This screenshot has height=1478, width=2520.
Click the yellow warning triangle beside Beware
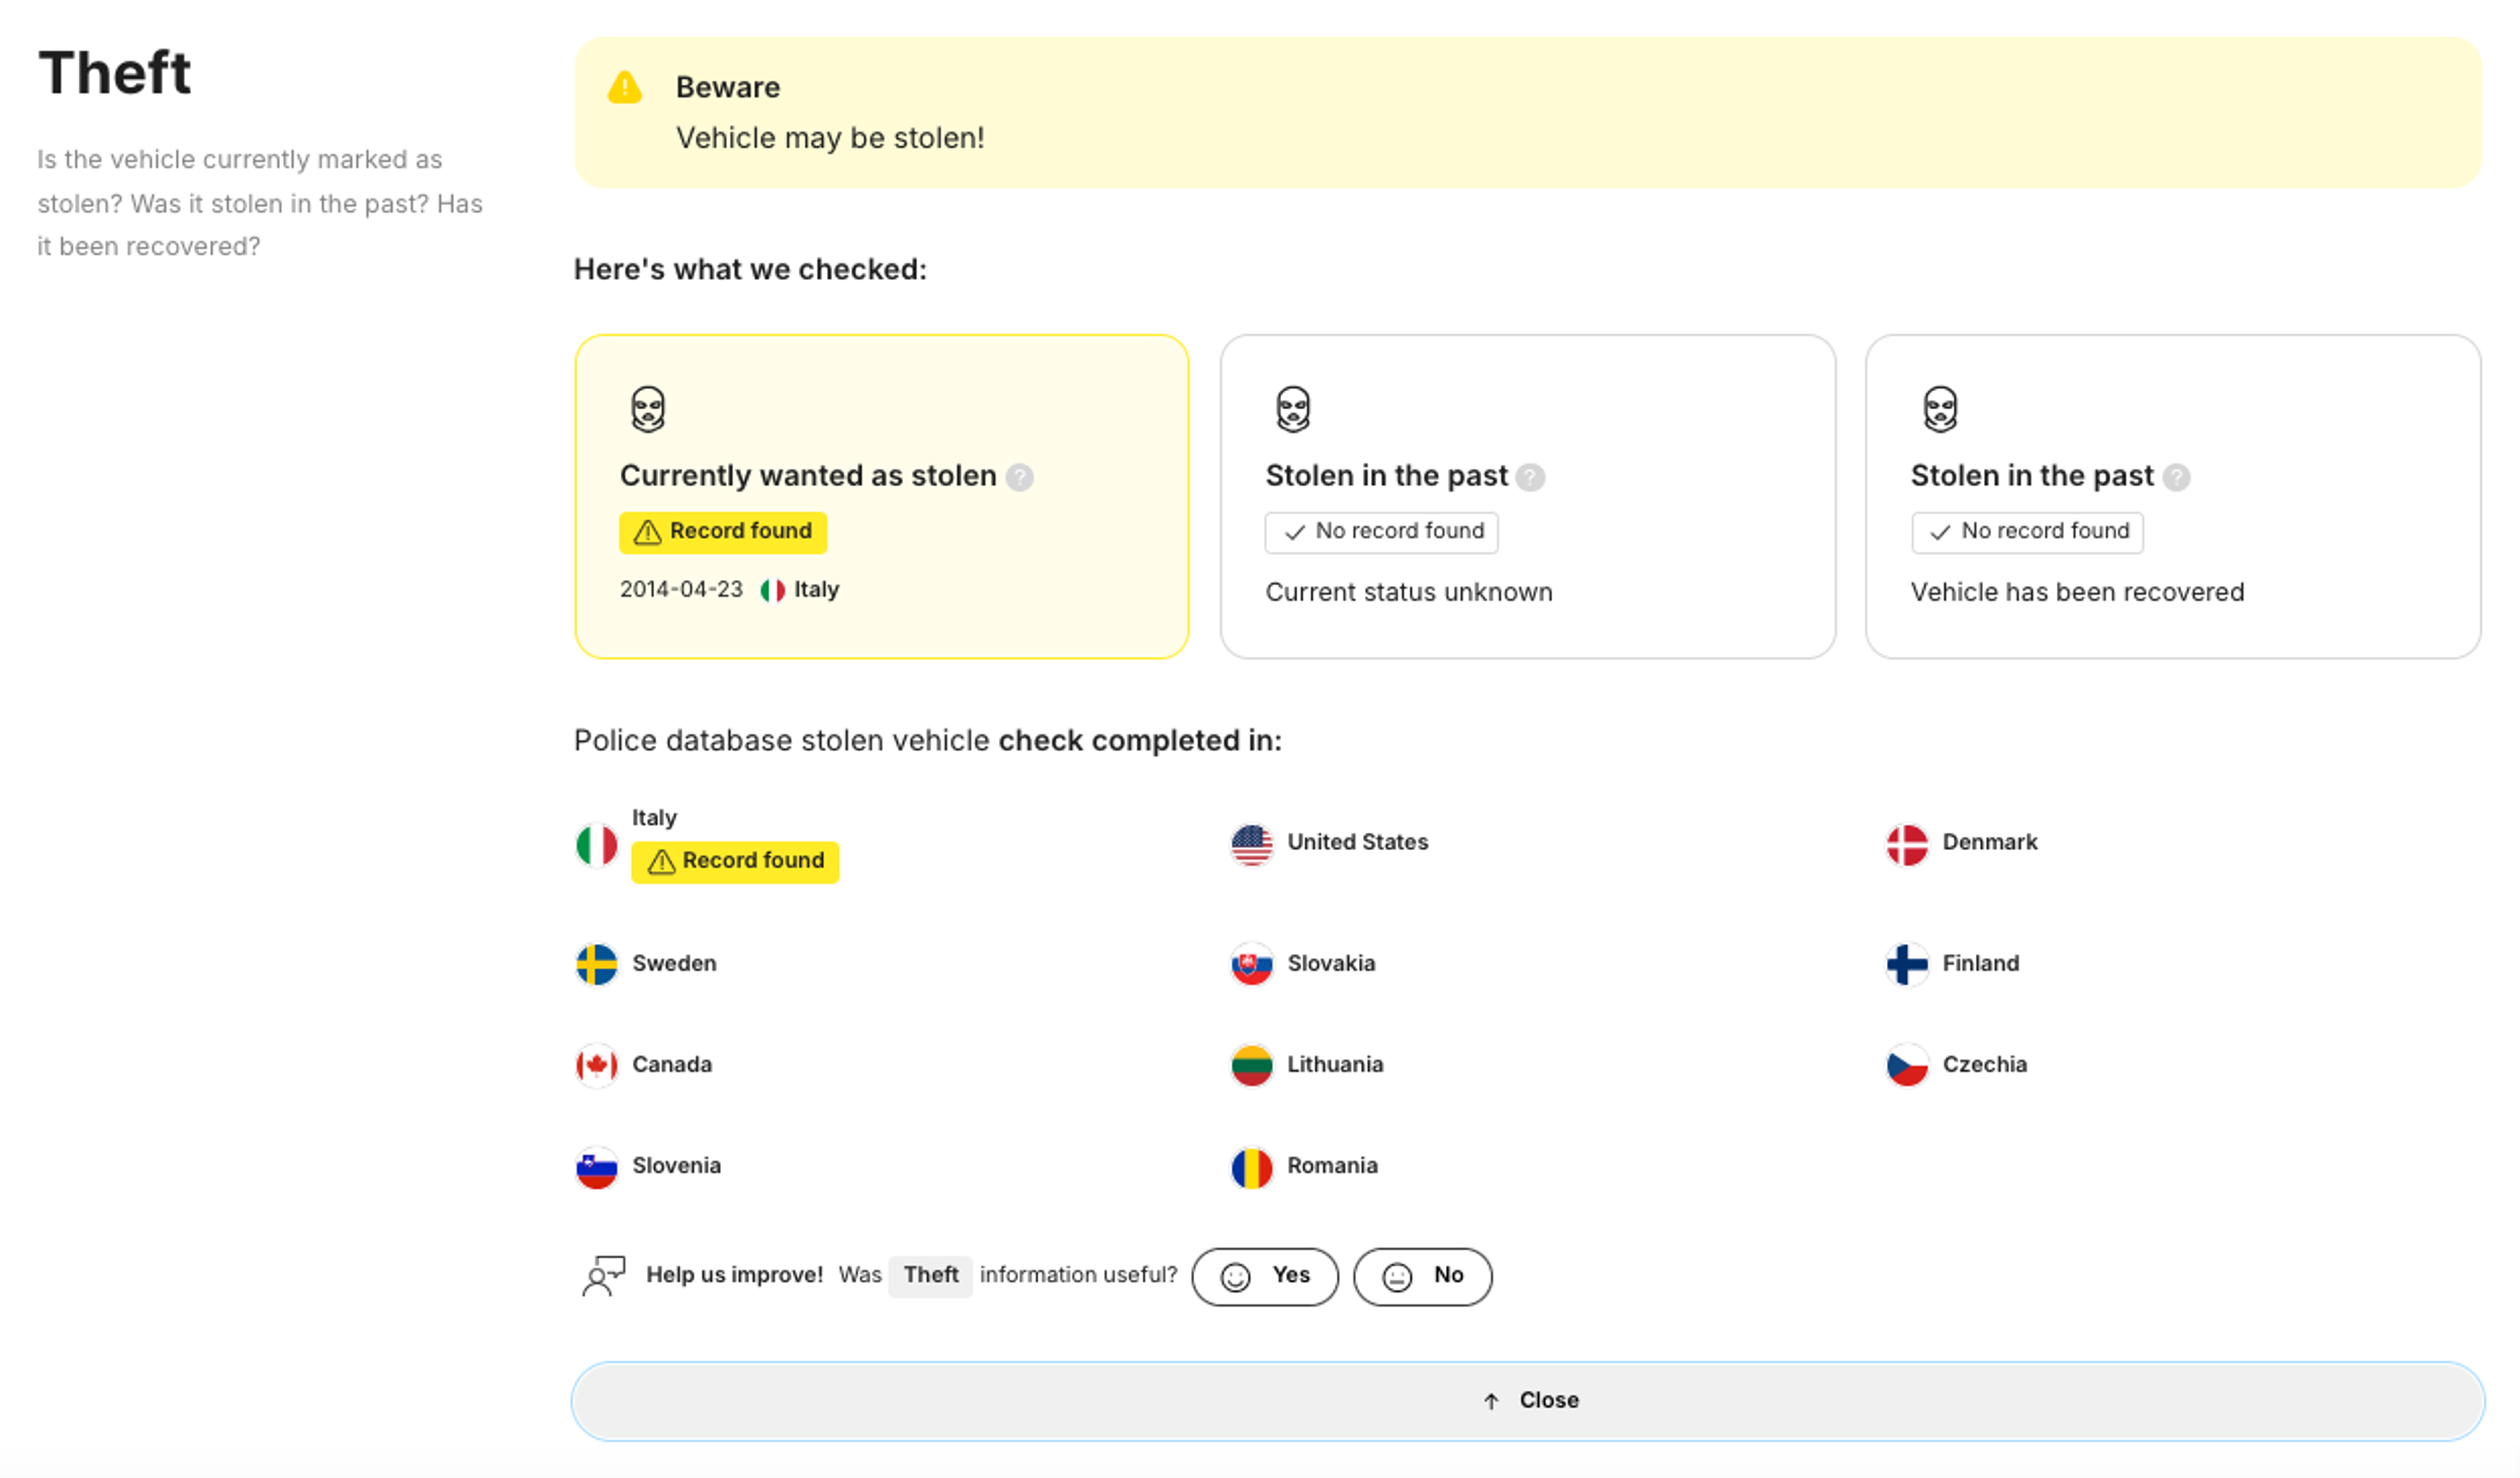coord(624,88)
